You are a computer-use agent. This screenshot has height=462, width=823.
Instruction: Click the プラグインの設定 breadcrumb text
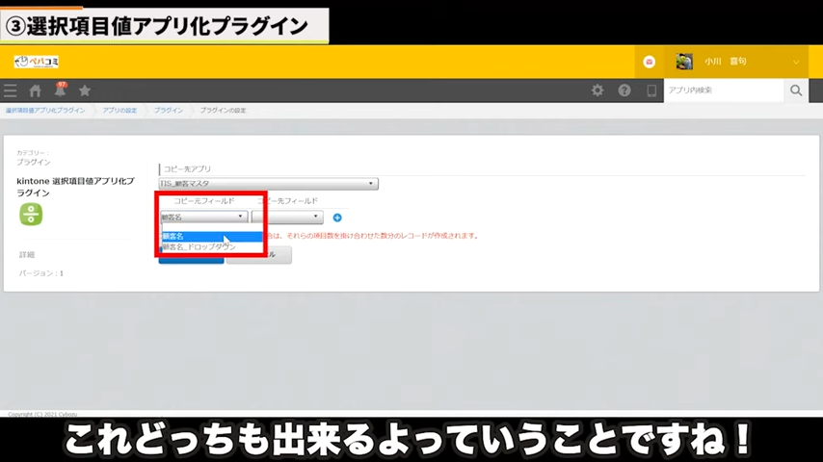(223, 111)
